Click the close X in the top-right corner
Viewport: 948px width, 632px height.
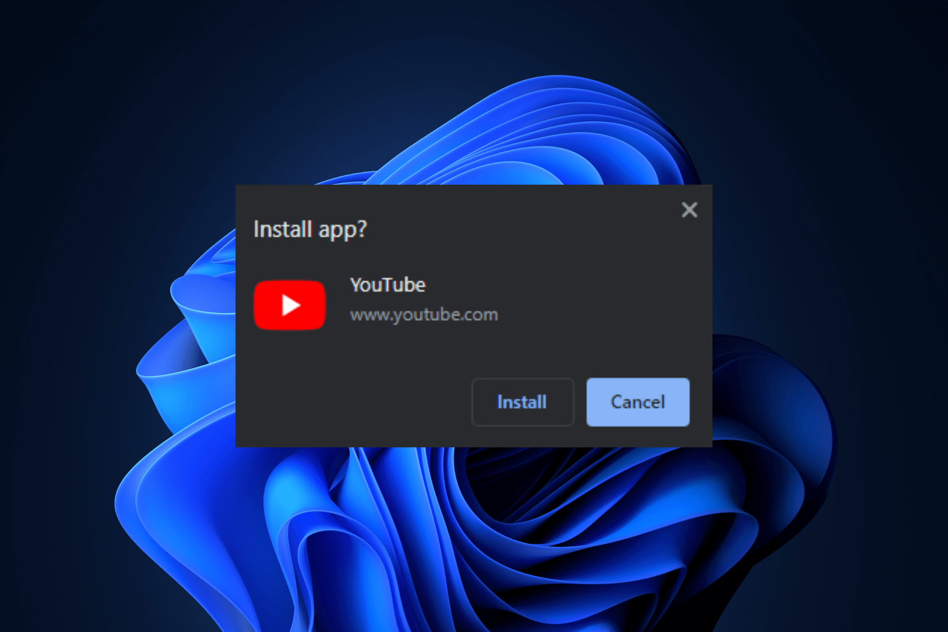point(689,210)
